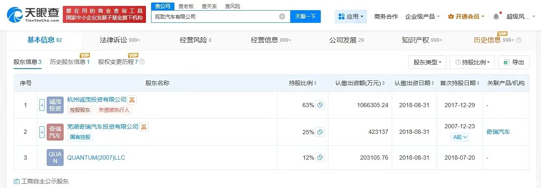
Task: Expand the 杭州诚茂投资 shareholder row
Action: point(42,105)
